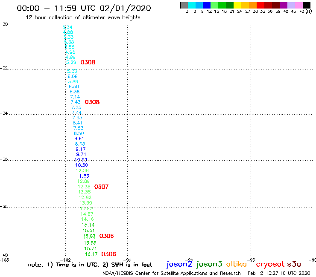316x277 pixels.
Task: Click the wave height value 12.08
Action: point(82,170)
